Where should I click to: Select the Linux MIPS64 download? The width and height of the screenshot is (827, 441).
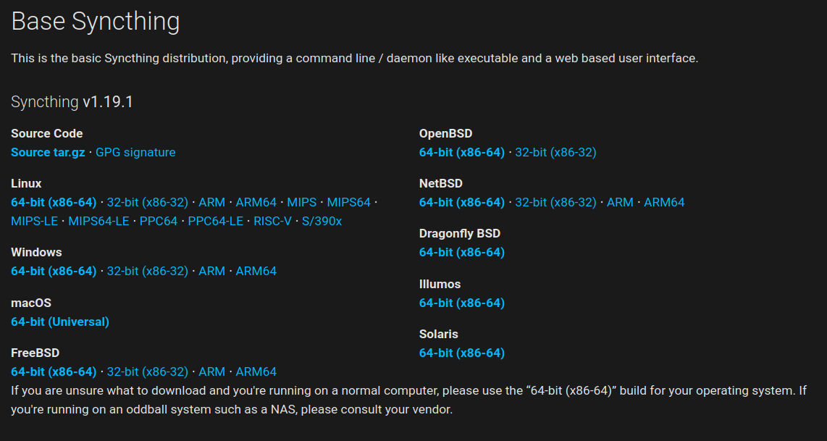[348, 203]
